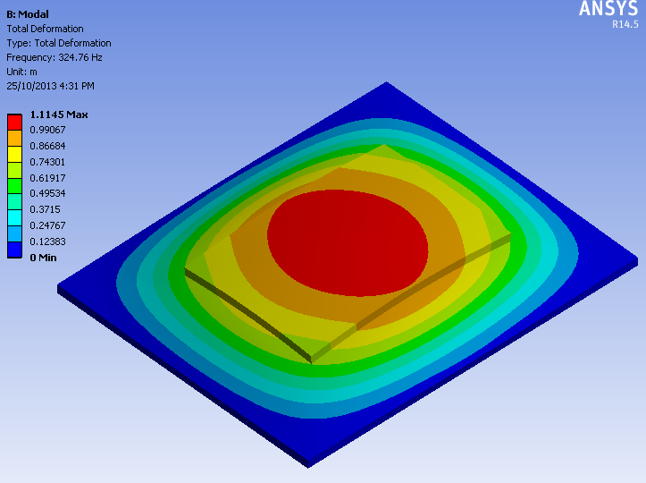Click the 0.99067 legend value
Image resolution: width=646 pixels, height=483 pixels.
point(48,130)
